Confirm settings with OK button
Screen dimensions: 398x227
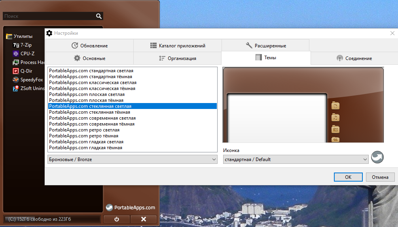coord(348,177)
